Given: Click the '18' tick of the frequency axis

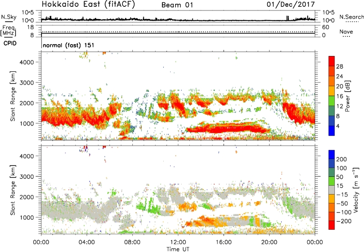Looking at the screenshot, I should [x=30, y=27].
